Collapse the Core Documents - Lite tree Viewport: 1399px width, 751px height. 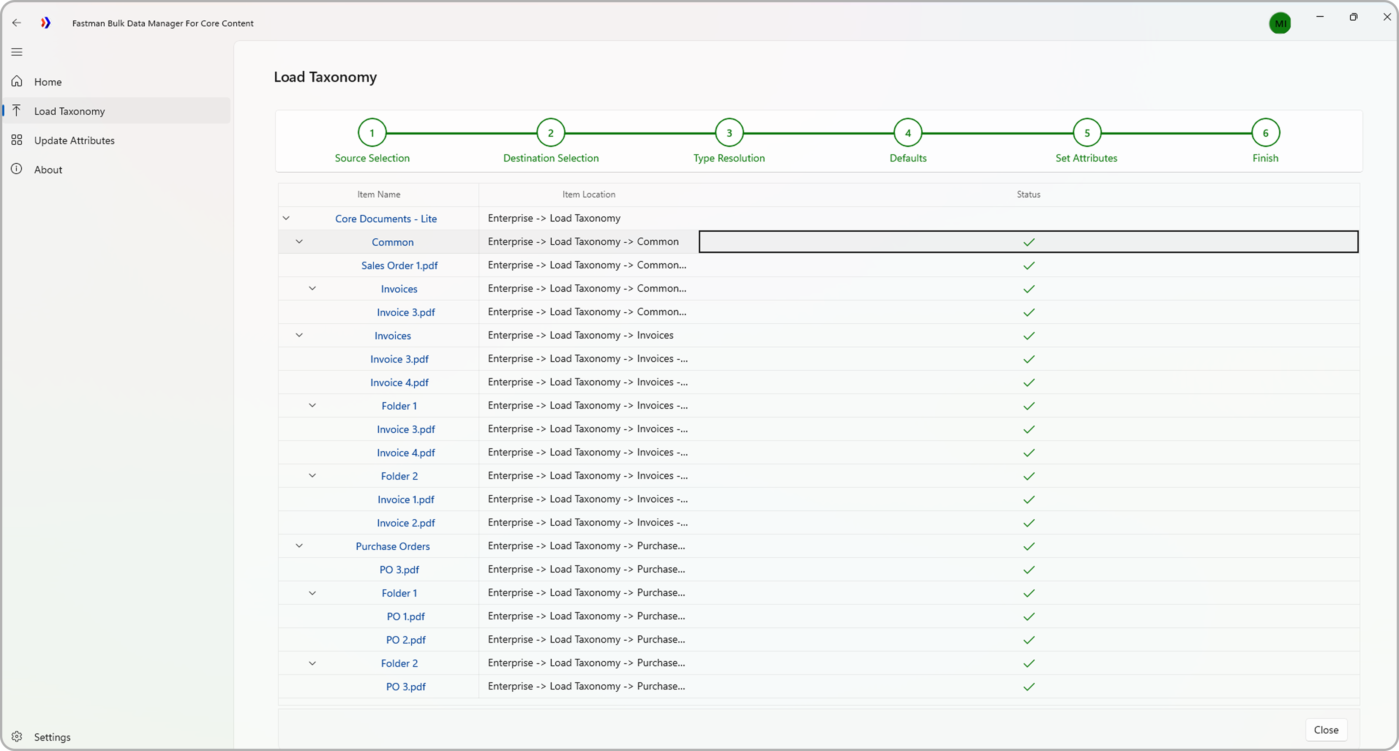(286, 218)
